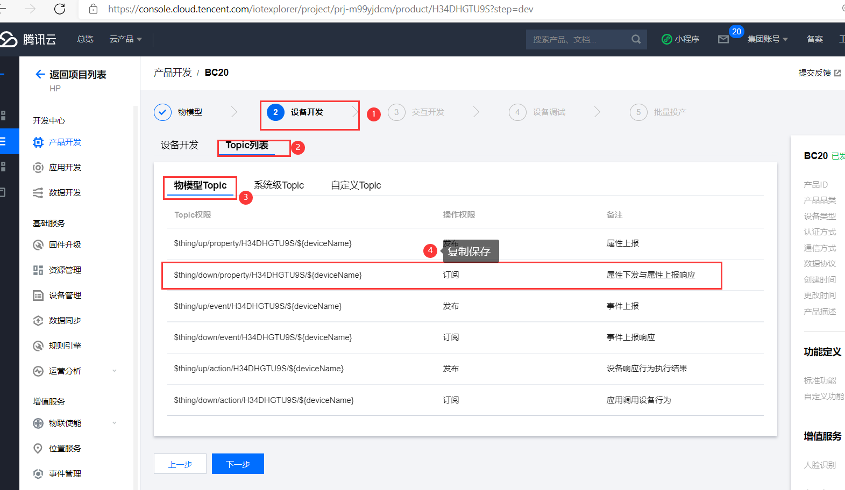Image resolution: width=845 pixels, height=490 pixels.
Task: Click the 复制保存 tooltip
Action: click(471, 251)
